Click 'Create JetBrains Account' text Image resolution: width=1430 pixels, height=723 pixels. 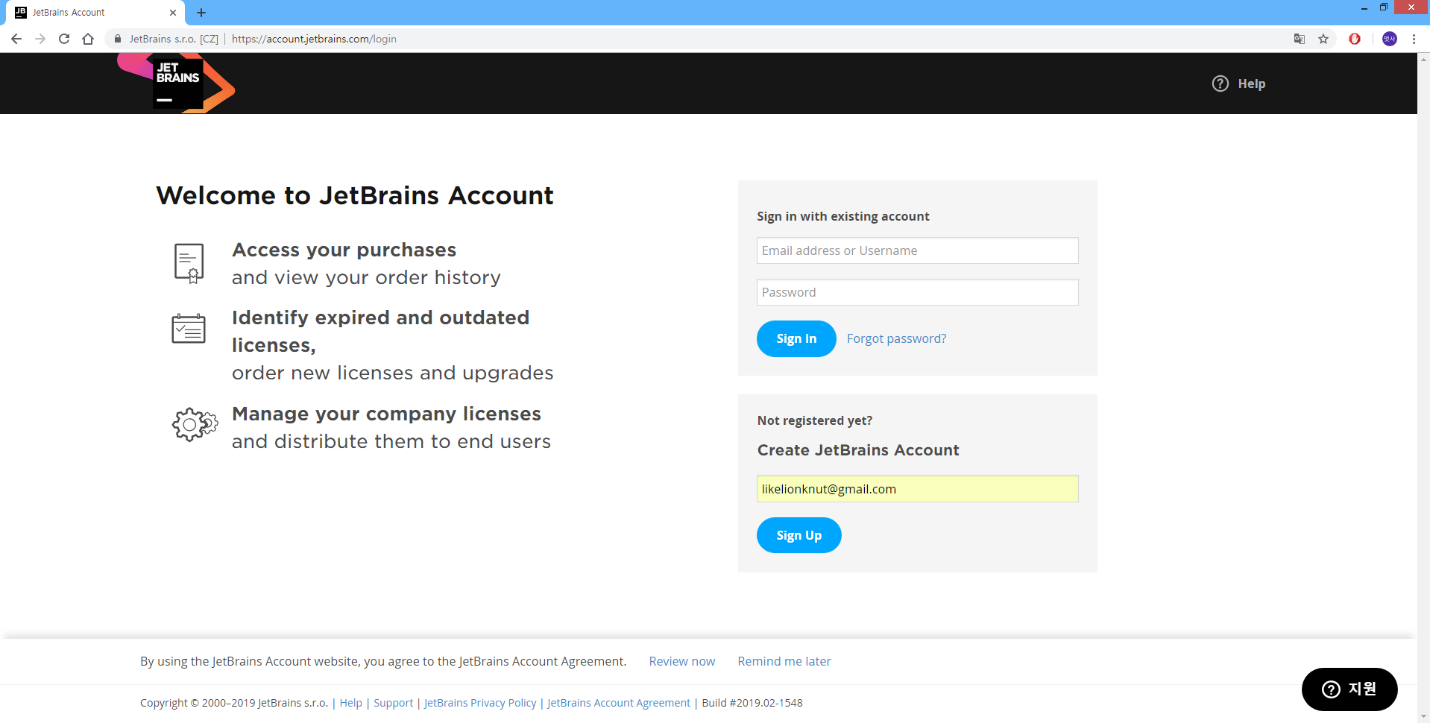(x=858, y=450)
